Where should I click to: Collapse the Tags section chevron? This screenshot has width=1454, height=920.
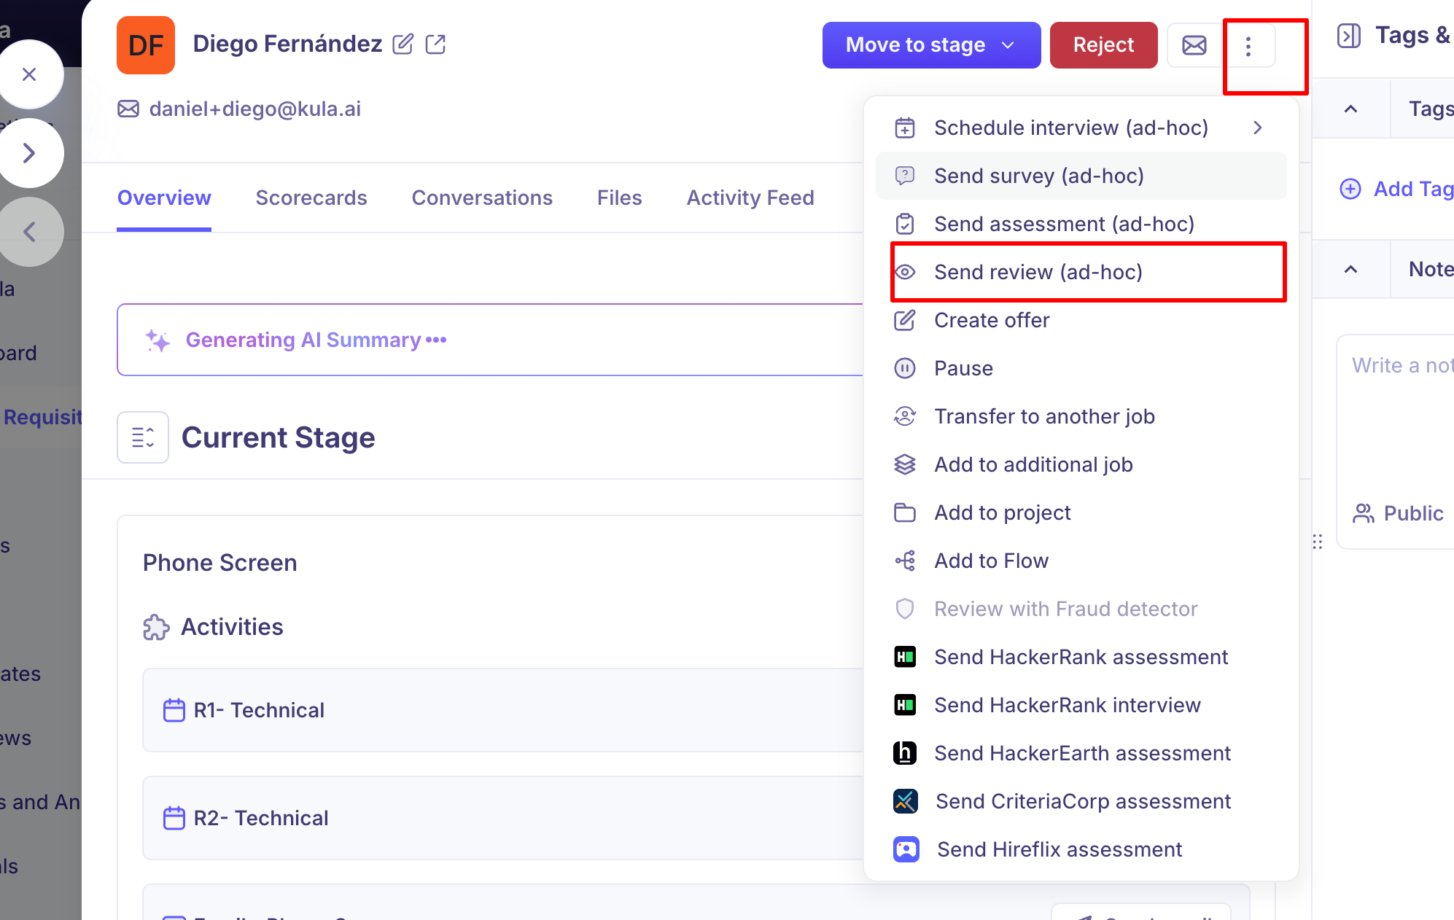coord(1350,109)
